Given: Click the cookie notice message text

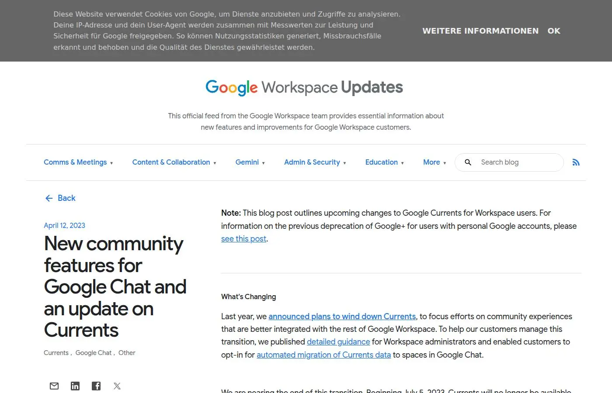Looking at the screenshot, I should [x=227, y=31].
